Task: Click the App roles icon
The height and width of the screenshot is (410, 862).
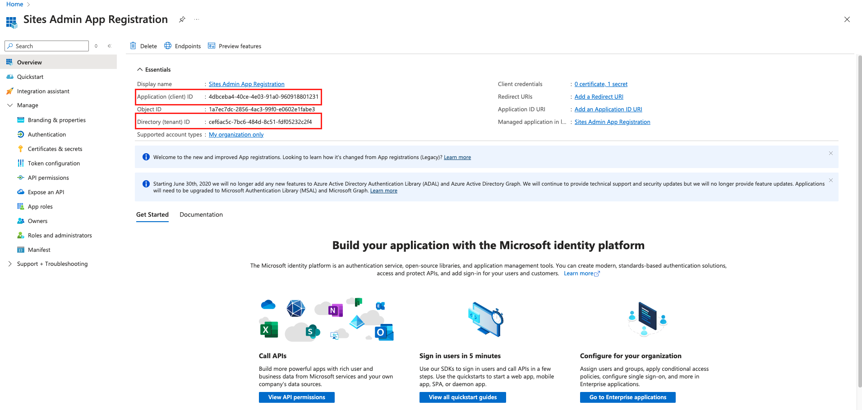Action: tap(20, 206)
